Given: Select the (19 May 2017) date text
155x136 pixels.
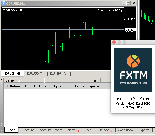Looking at the screenshot, I should pyautogui.click(x=133, y=107).
